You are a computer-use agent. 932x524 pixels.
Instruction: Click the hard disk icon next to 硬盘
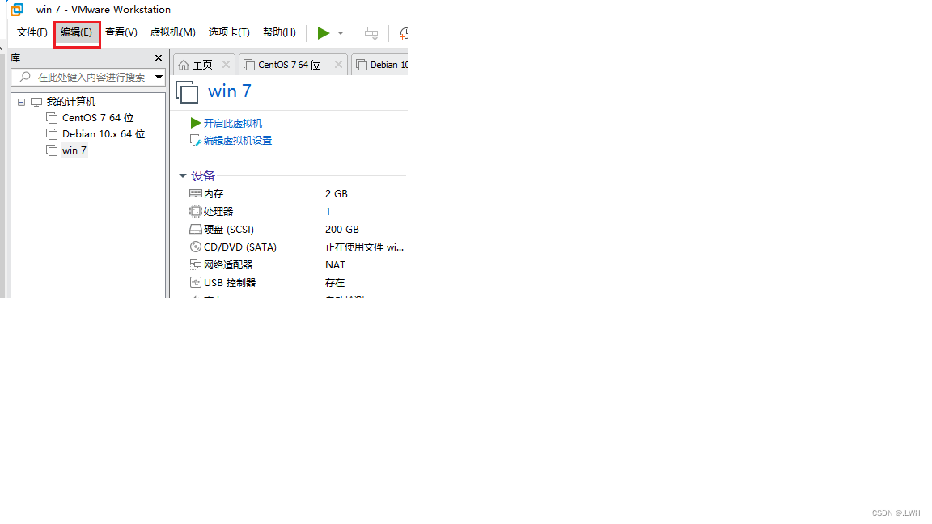pos(196,230)
